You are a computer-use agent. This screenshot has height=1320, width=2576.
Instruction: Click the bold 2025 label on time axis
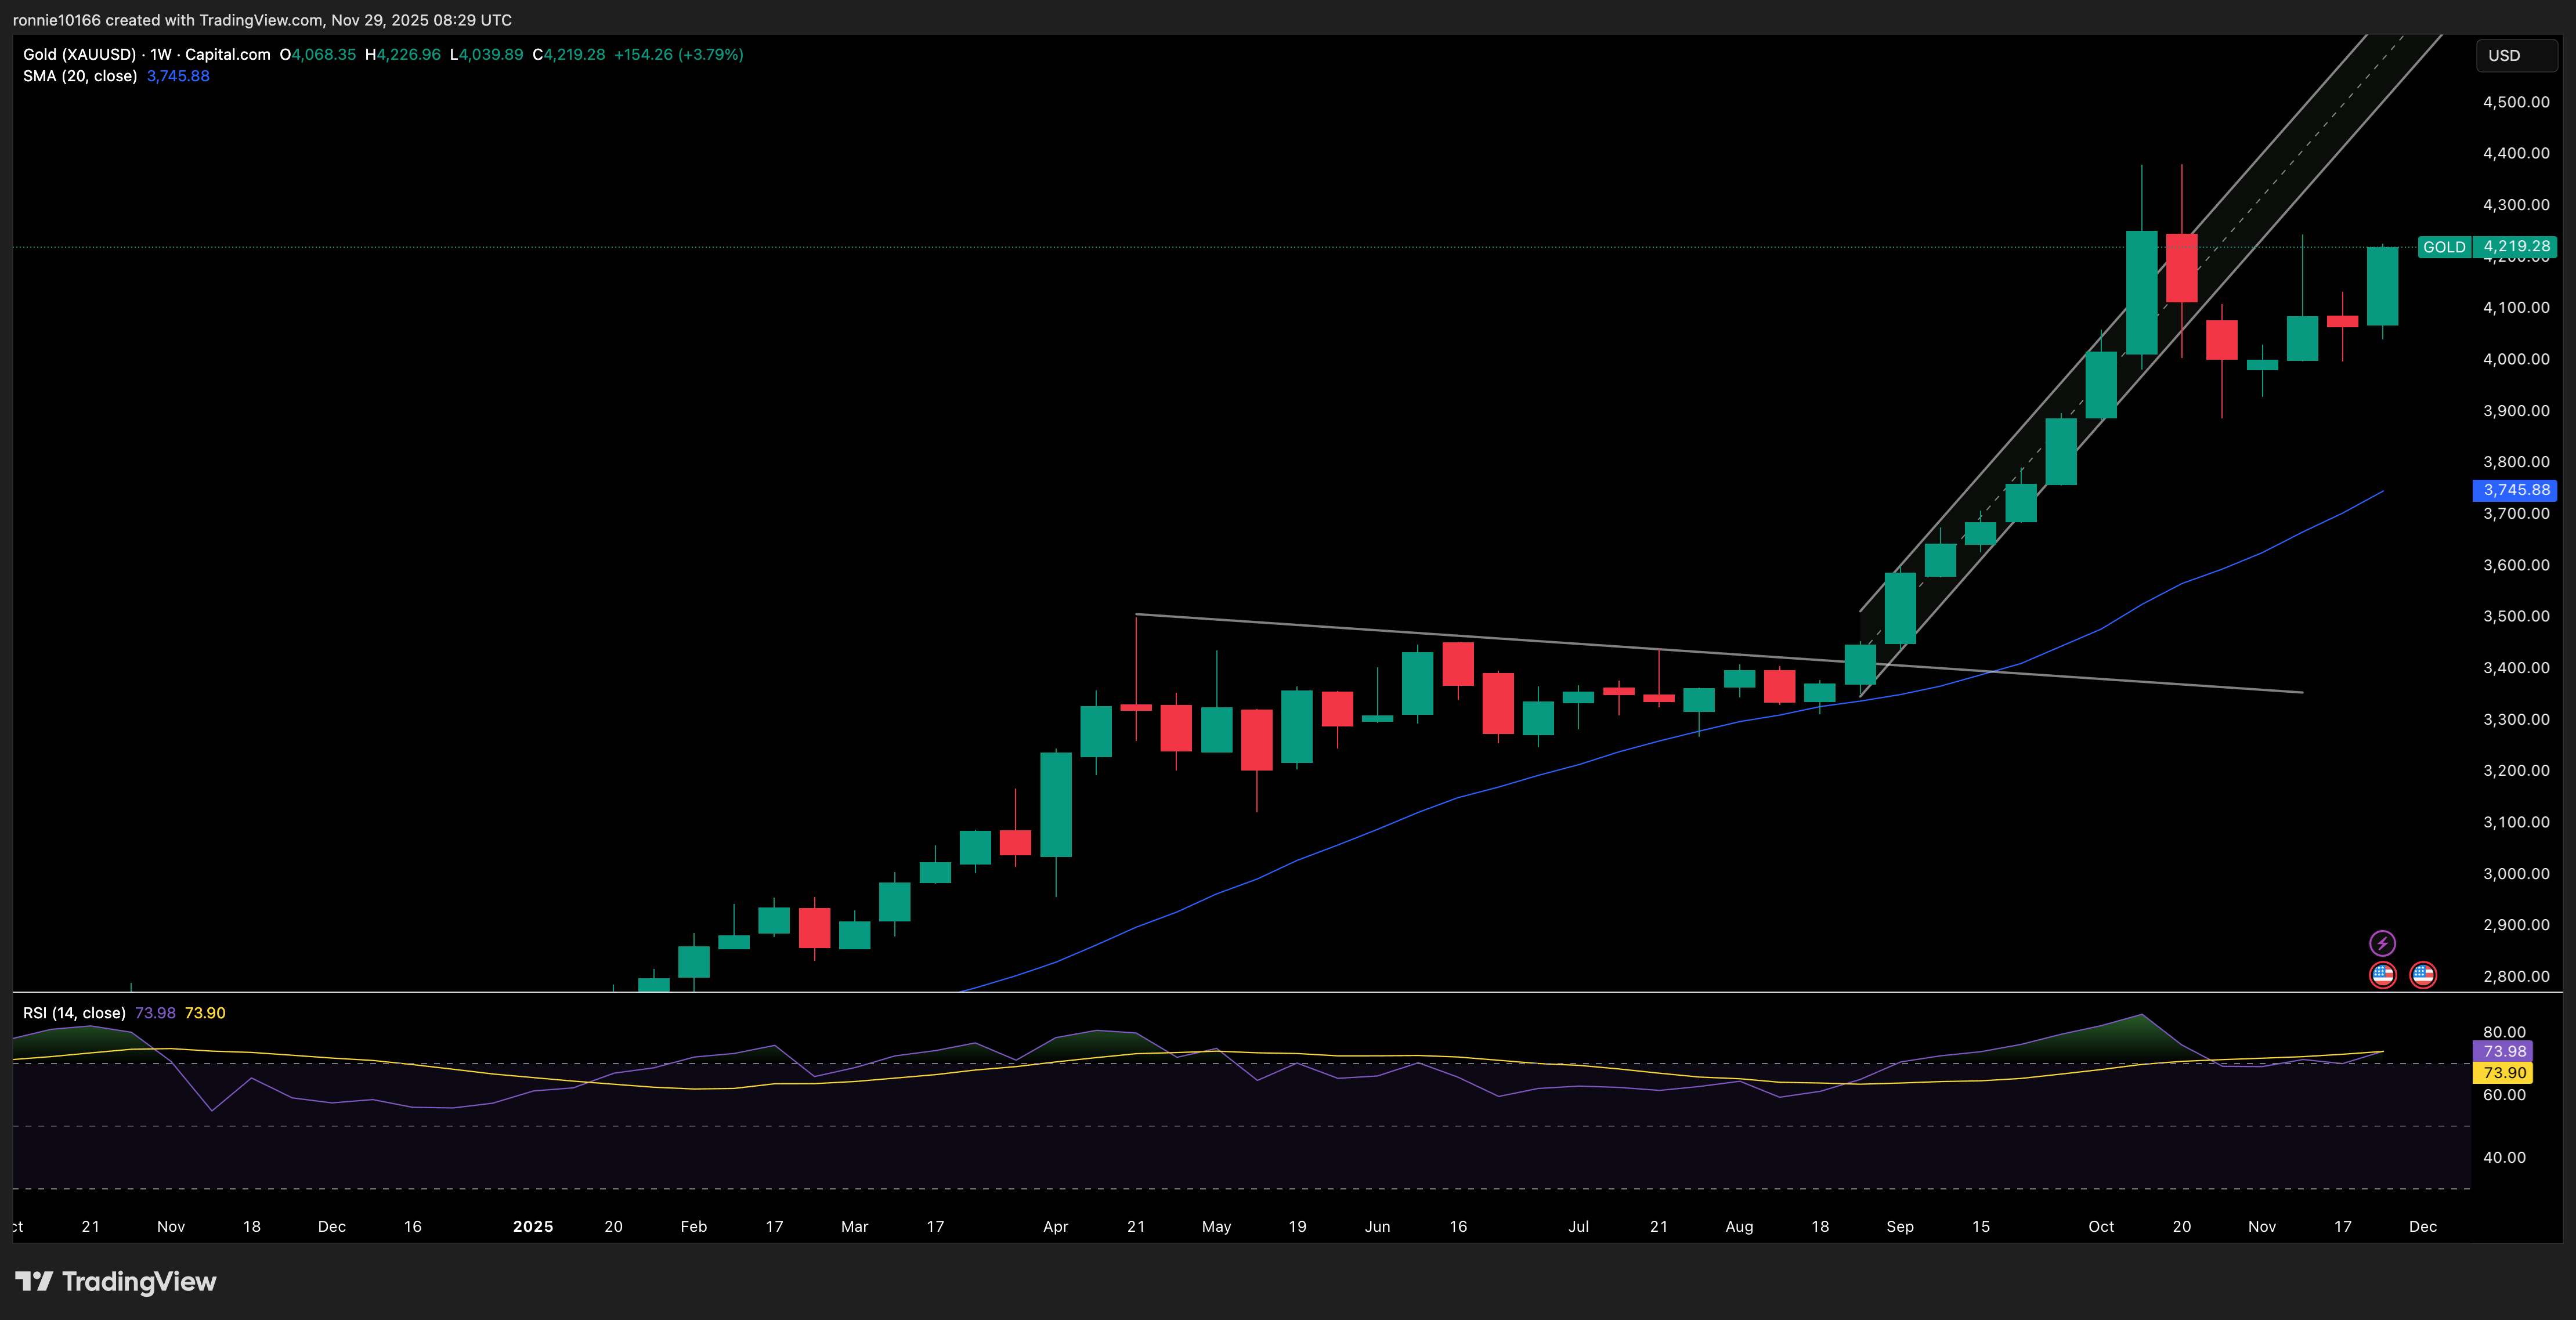(533, 1227)
